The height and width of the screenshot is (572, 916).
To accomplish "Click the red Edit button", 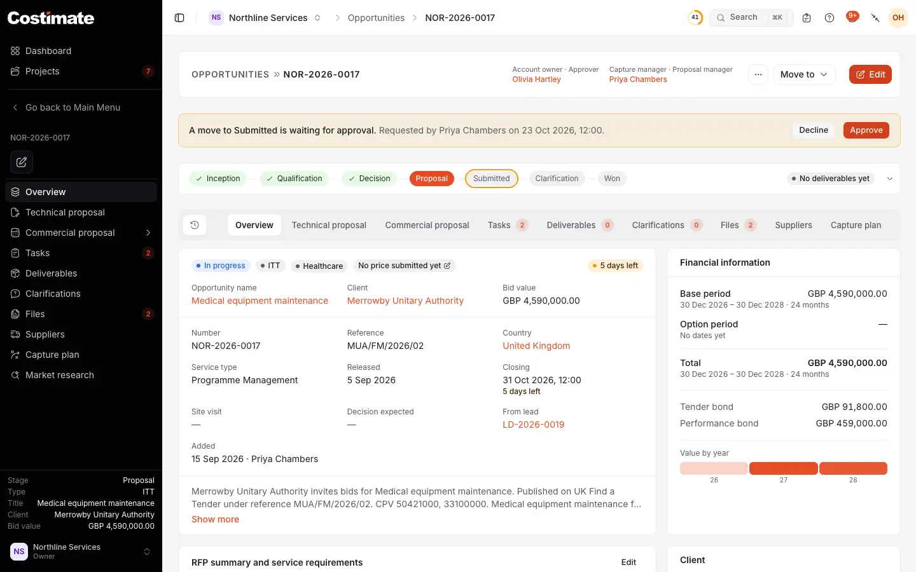I will click(870, 74).
